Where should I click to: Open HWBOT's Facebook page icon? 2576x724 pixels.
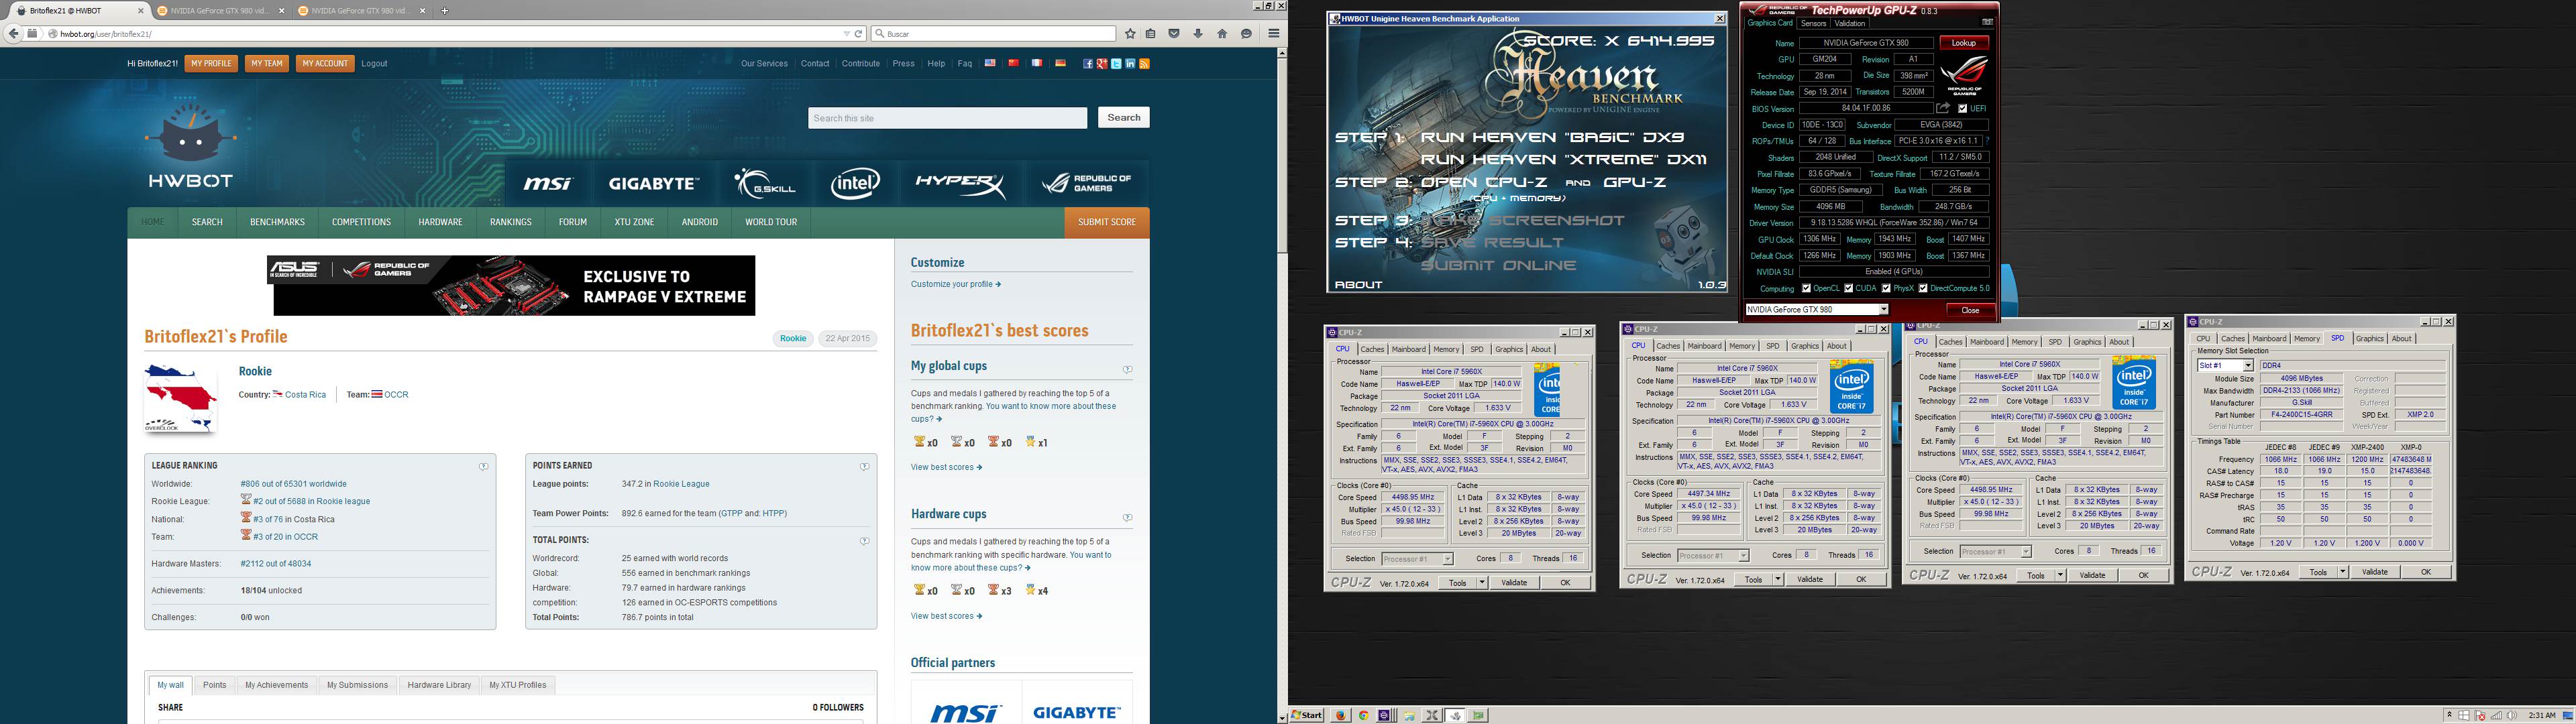point(1087,64)
